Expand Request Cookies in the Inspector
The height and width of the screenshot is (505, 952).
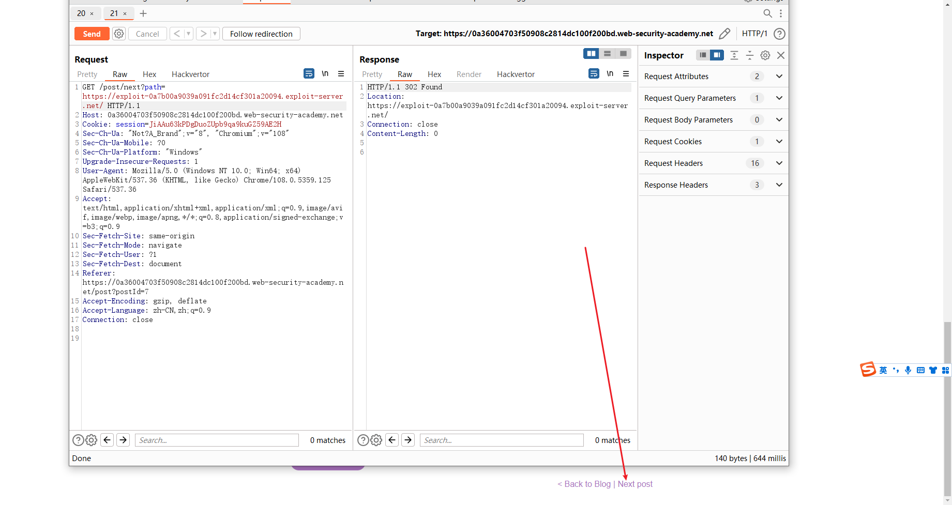(779, 141)
